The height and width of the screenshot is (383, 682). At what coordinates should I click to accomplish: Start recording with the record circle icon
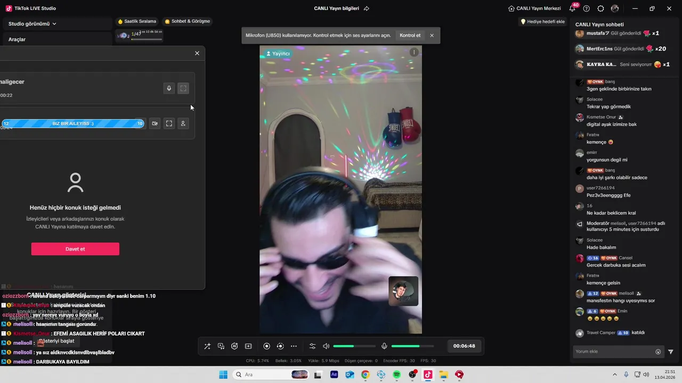[x=267, y=346]
